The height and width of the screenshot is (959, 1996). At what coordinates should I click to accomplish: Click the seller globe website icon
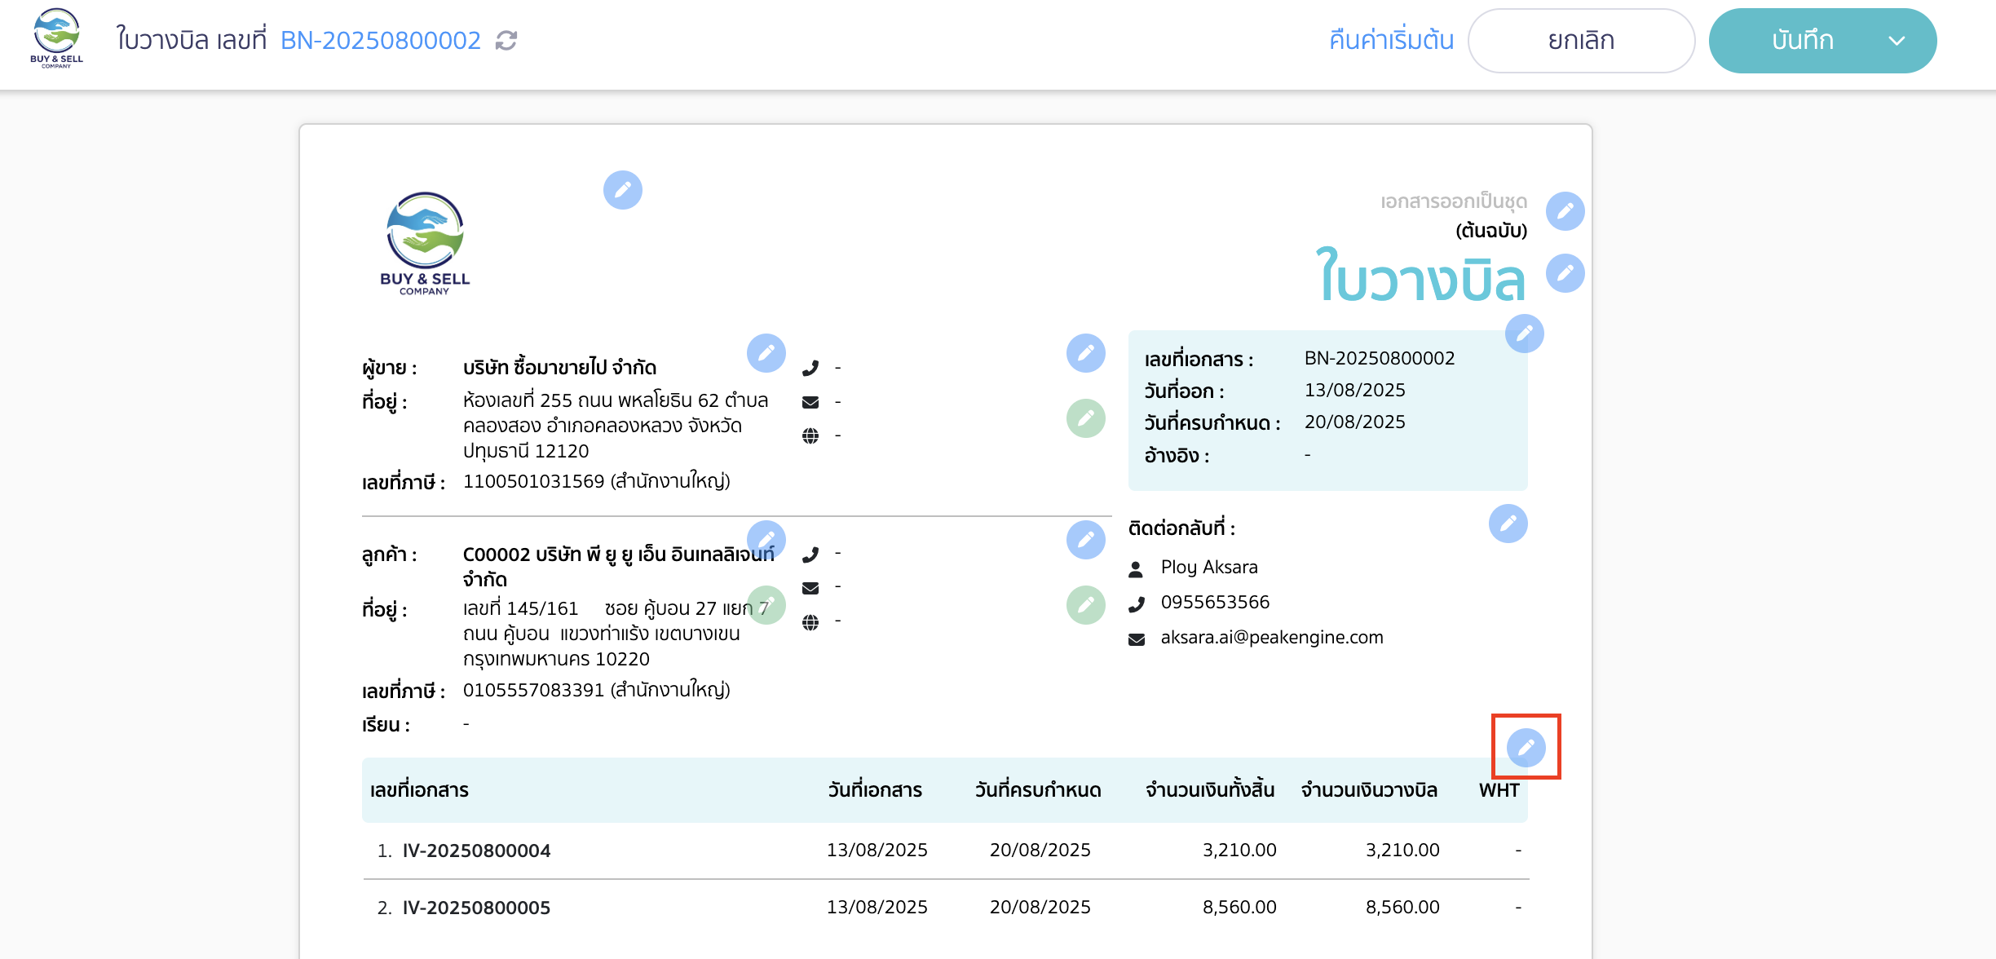coord(810,436)
